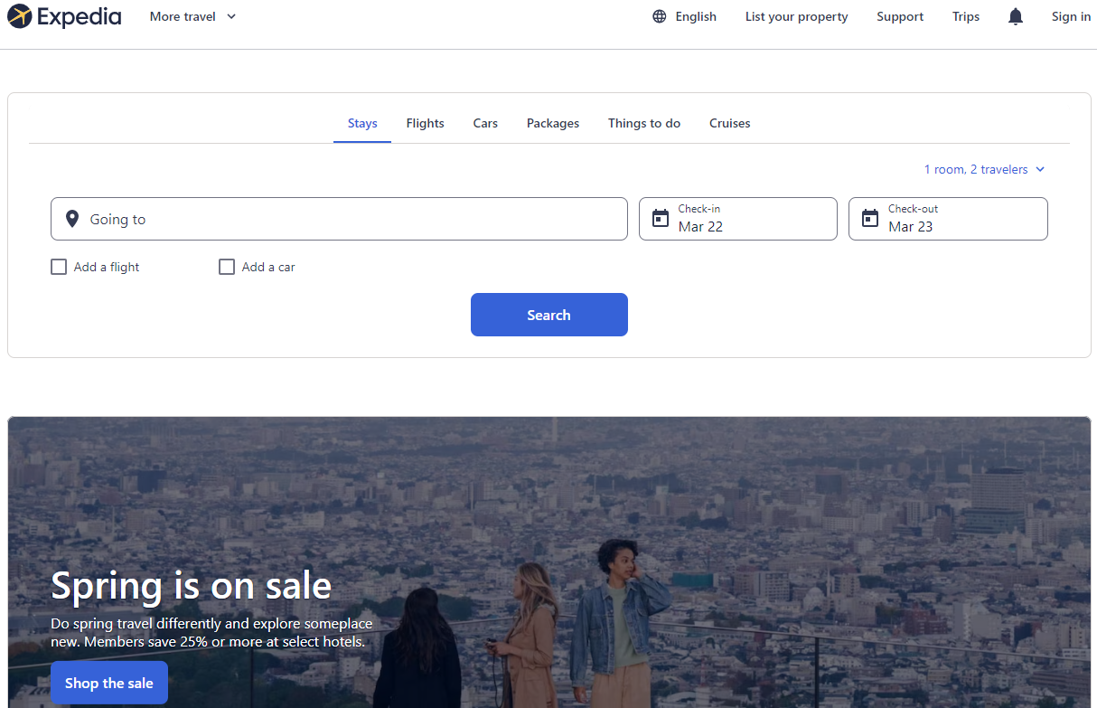Image resolution: width=1097 pixels, height=708 pixels.
Task: Click the Add a car label
Action: pos(268,267)
